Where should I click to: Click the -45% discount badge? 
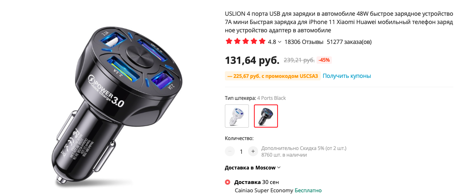pos(324,60)
